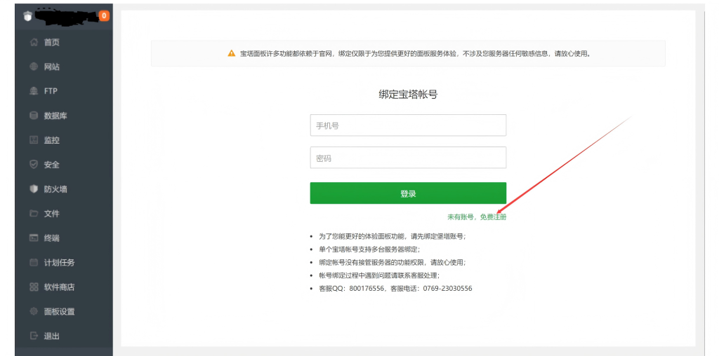Click the grid icon beside 软件商店
The height and width of the screenshot is (356, 719).
(34, 287)
